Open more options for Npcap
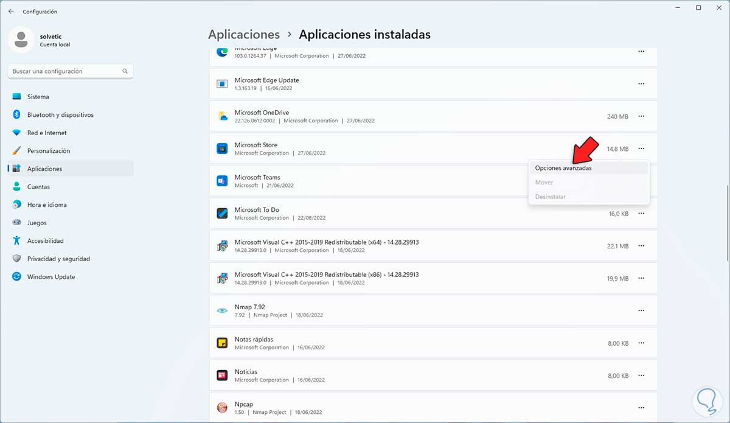The width and height of the screenshot is (730, 423). (641, 408)
